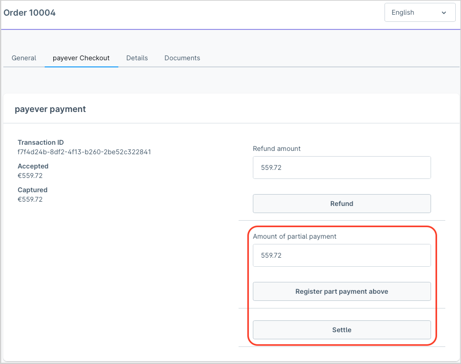Click the Amount of partial payment label
461x364 pixels.
point(295,237)
